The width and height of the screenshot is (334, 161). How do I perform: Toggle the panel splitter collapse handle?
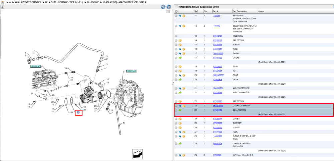(x=173, y=83)
